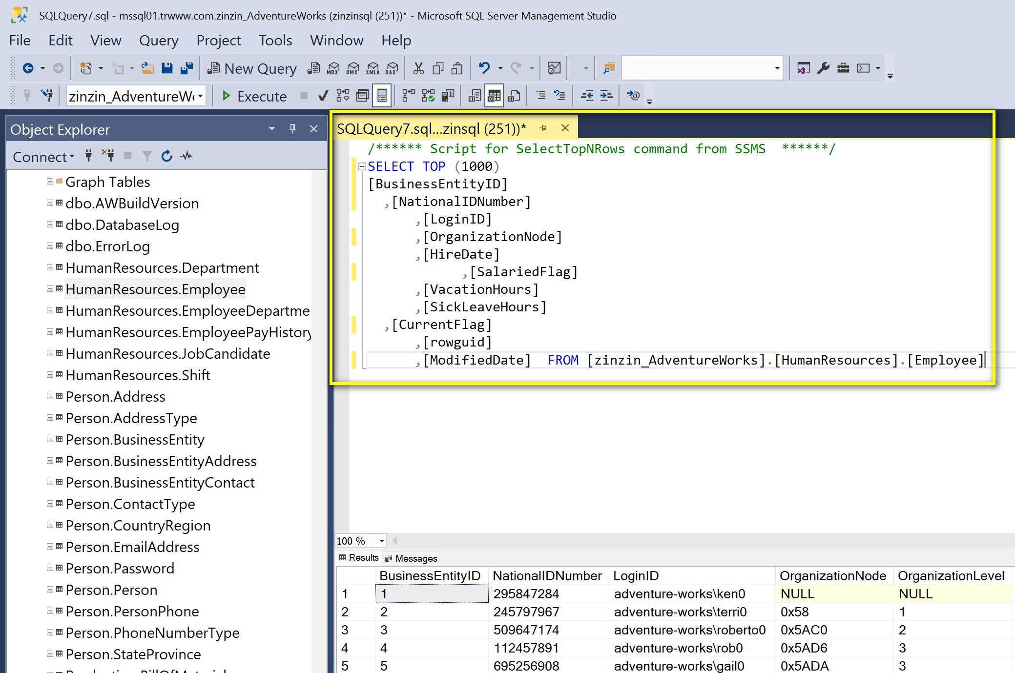Open the Find search combo box dropdown arrow
Screen dimensions: 1015x673
(777, 68)
